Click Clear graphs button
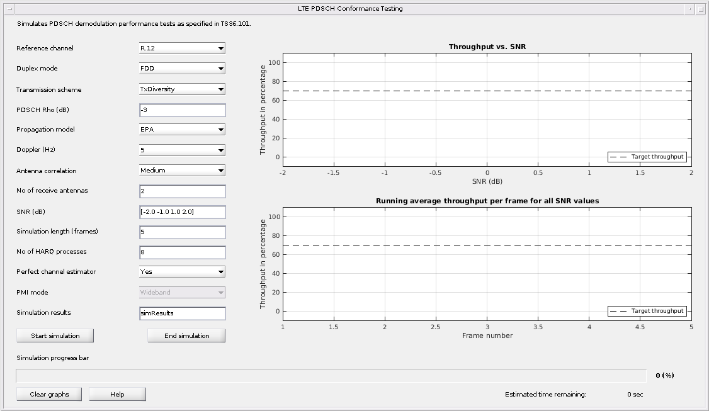The height and width of the screenshot is (411, 709). point(49,394)
